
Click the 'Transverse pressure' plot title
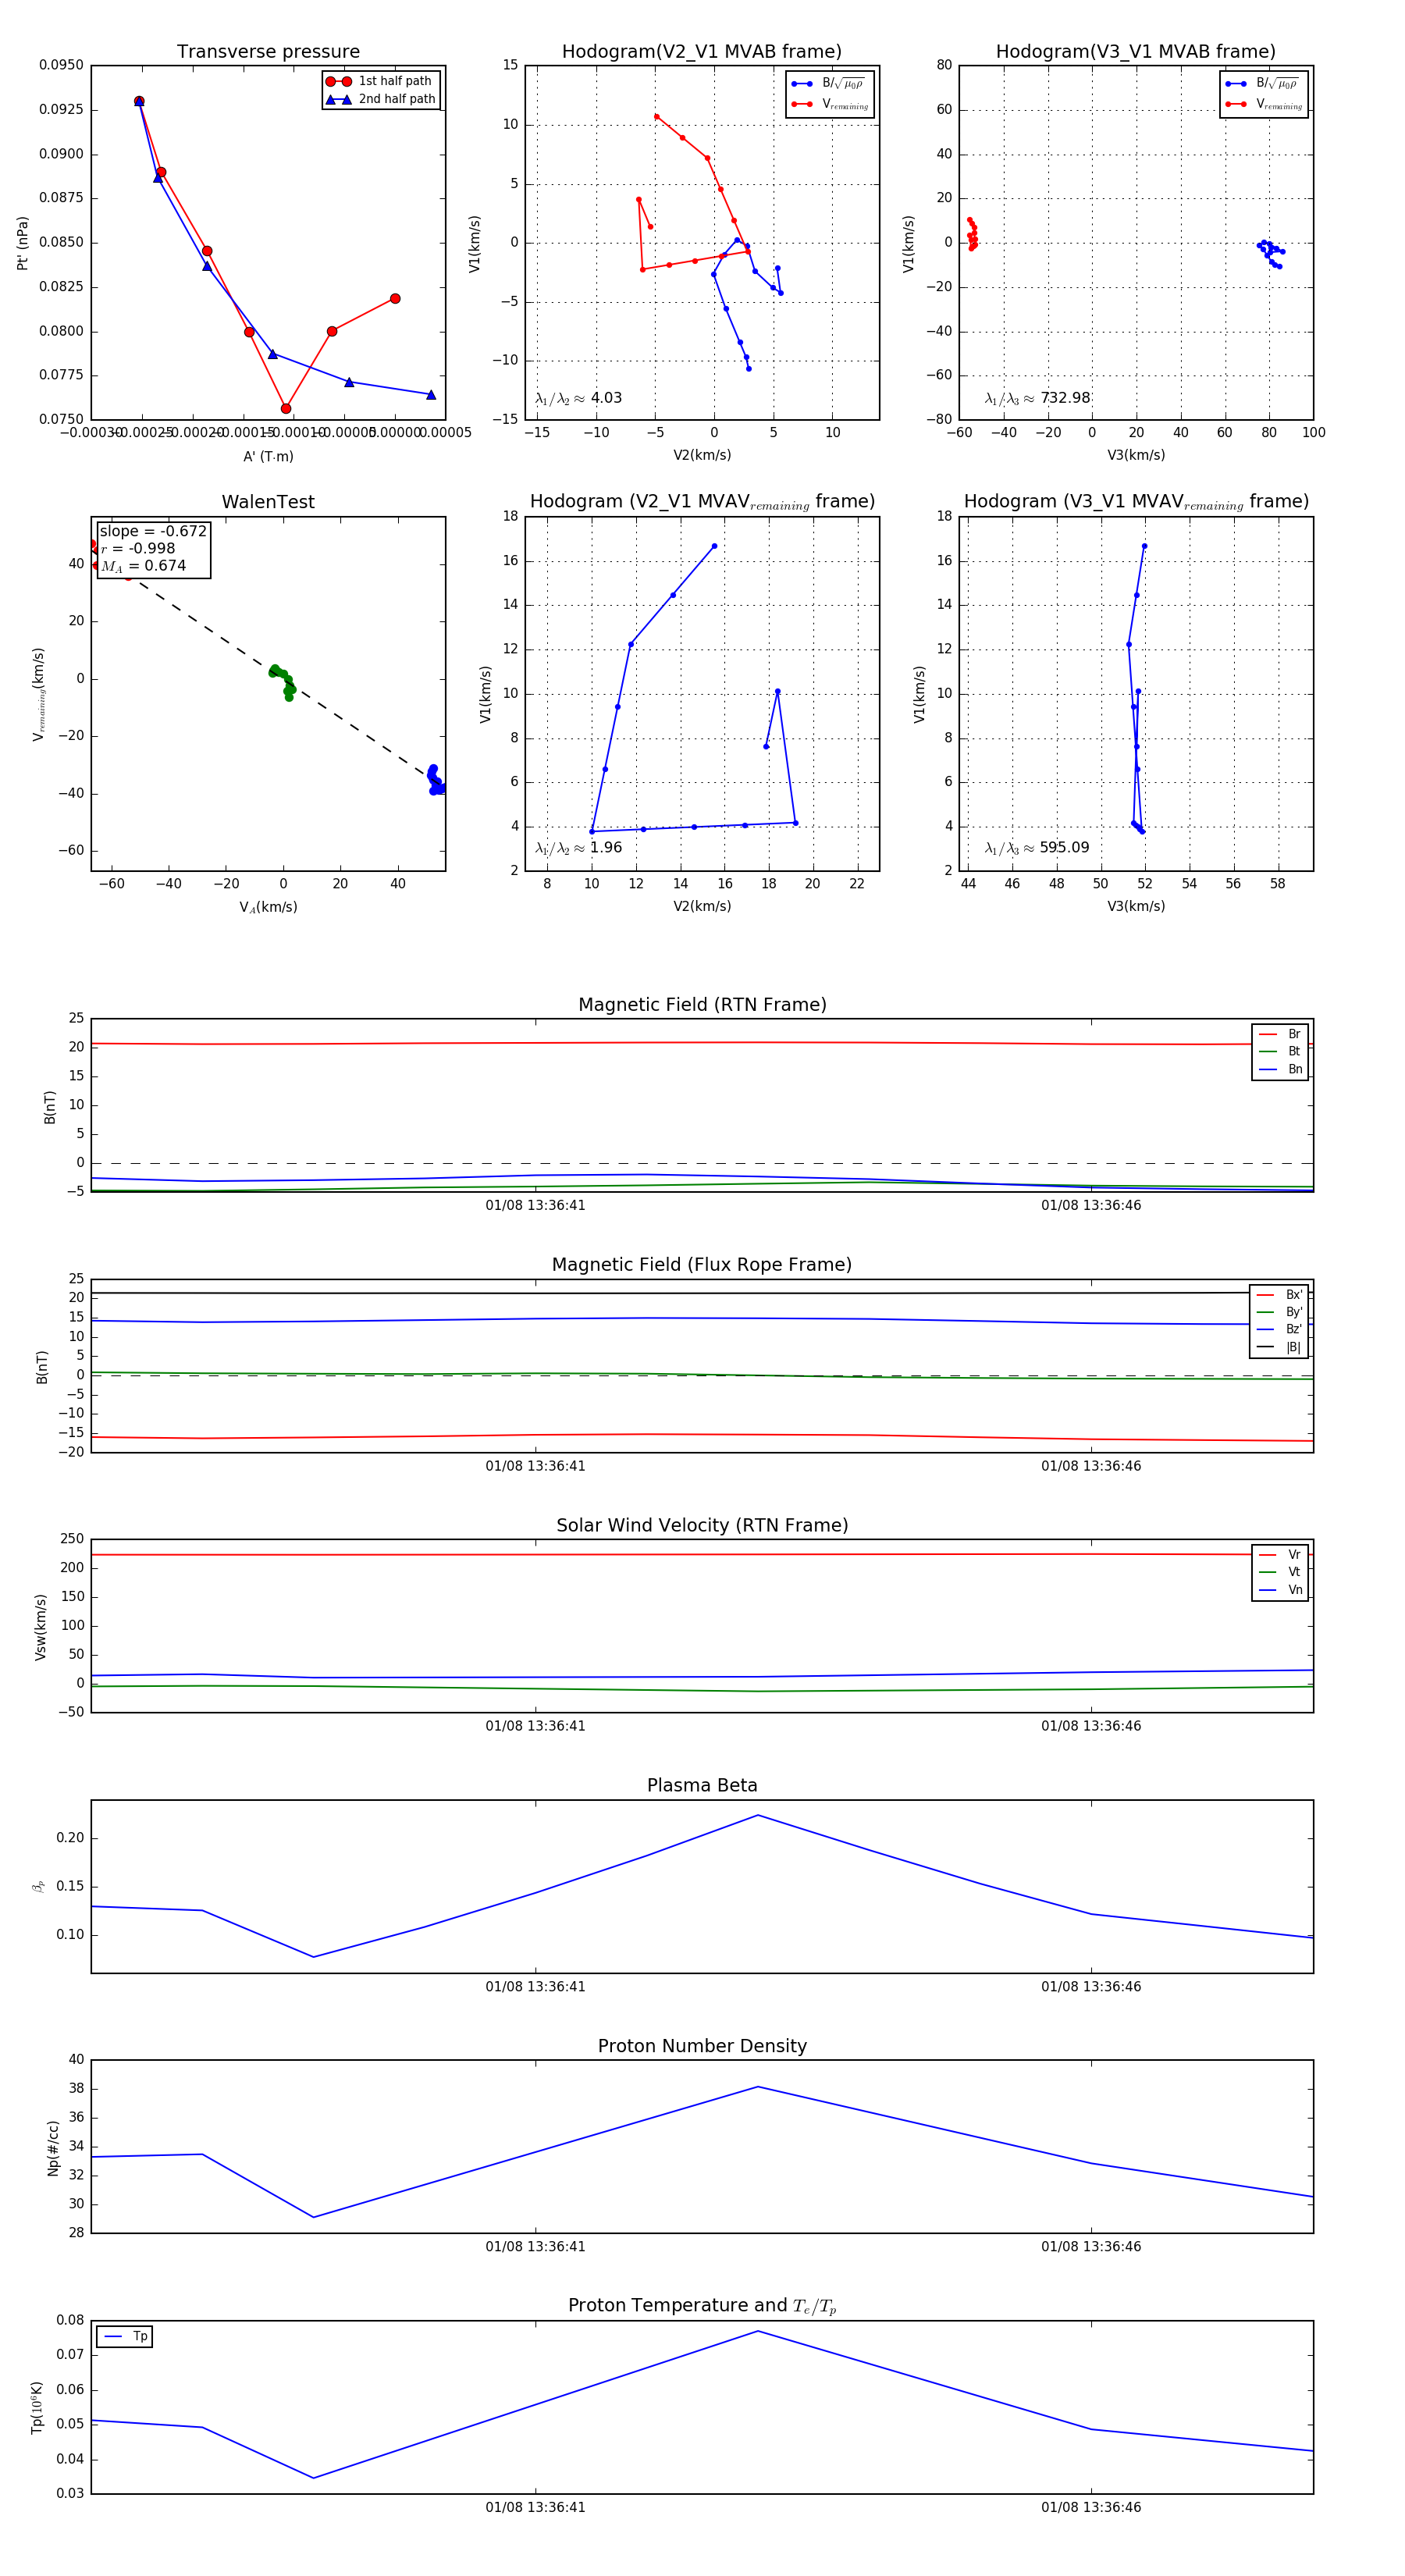point(268,52)
